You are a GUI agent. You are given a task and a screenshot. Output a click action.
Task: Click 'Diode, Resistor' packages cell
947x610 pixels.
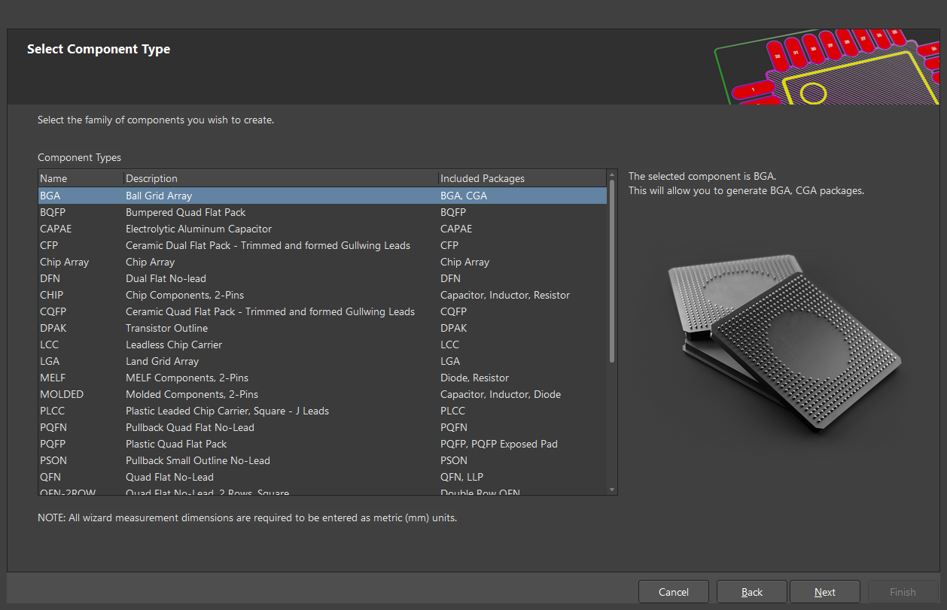pos(474,378)
